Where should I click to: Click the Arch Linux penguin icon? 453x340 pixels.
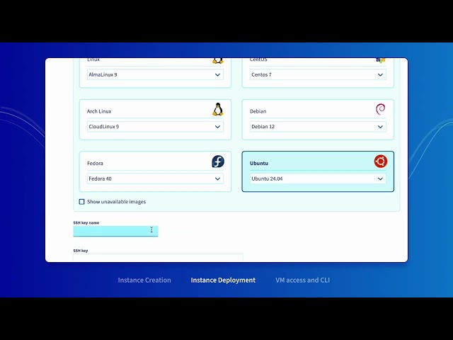(218, 109)
